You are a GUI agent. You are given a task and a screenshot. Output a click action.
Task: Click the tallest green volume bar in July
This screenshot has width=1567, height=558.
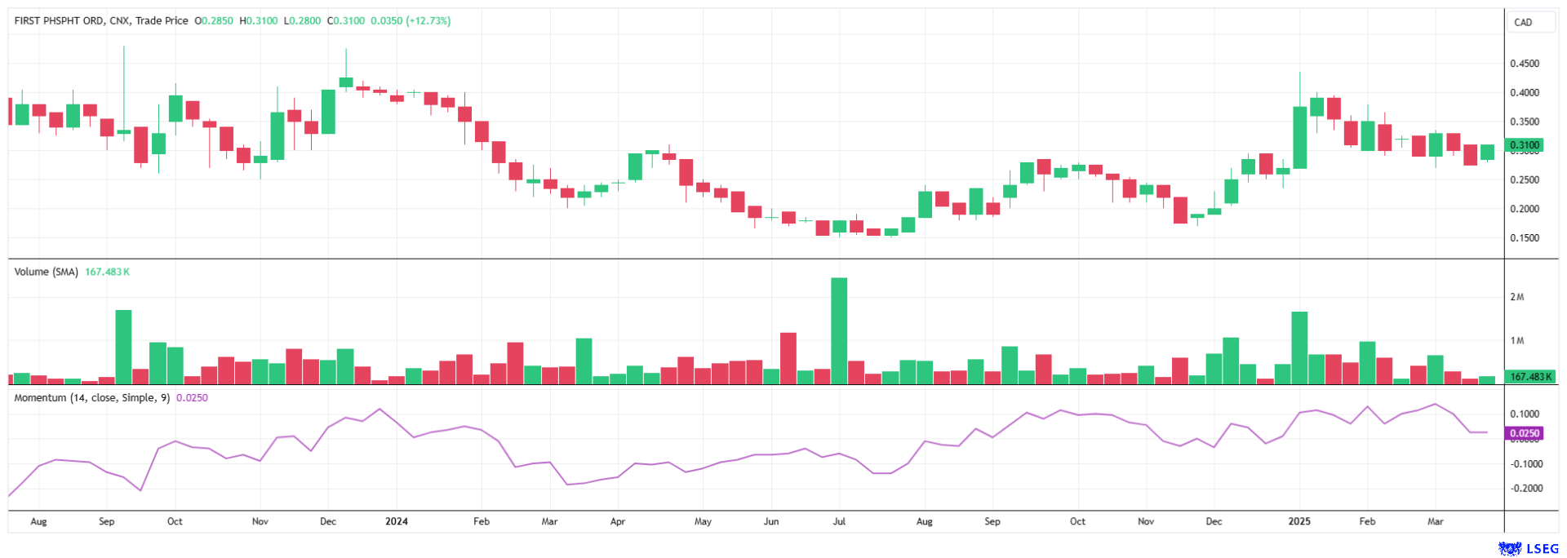coord(839,330)
